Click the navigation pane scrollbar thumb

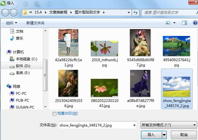click(x=45, y=75)
